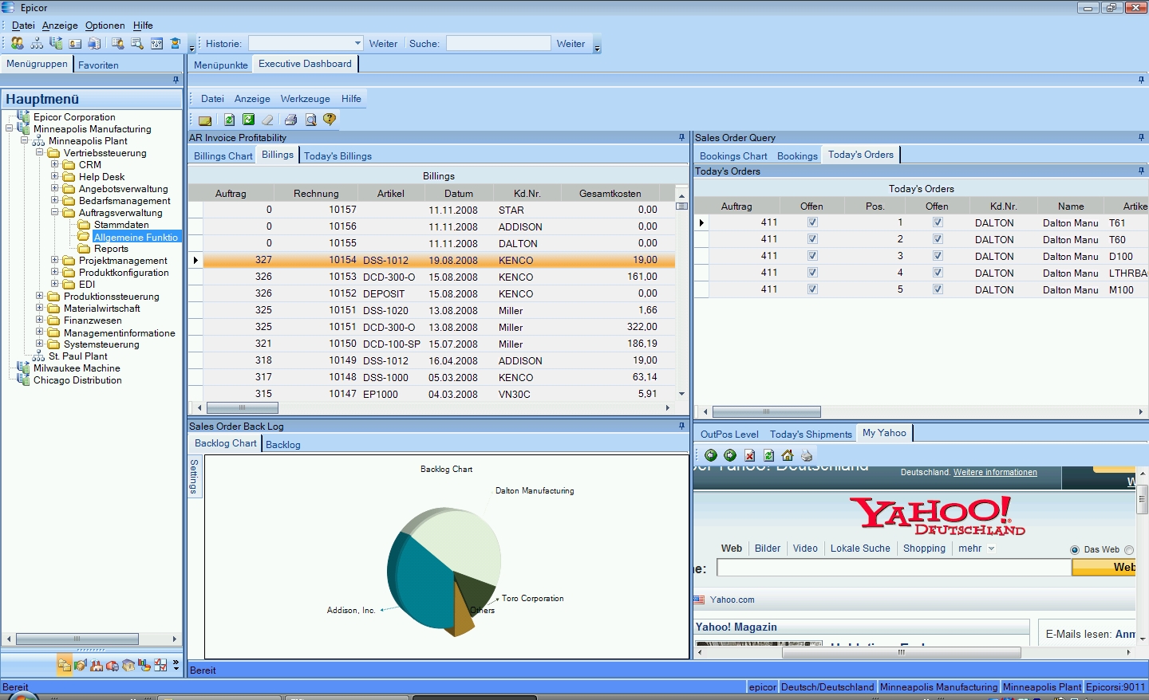Image resolution: width=1149 pixels, height=700 pixels.
Task: Click the print preview magnifier icon in the dashboard toolbar
Action: (310, 120)
